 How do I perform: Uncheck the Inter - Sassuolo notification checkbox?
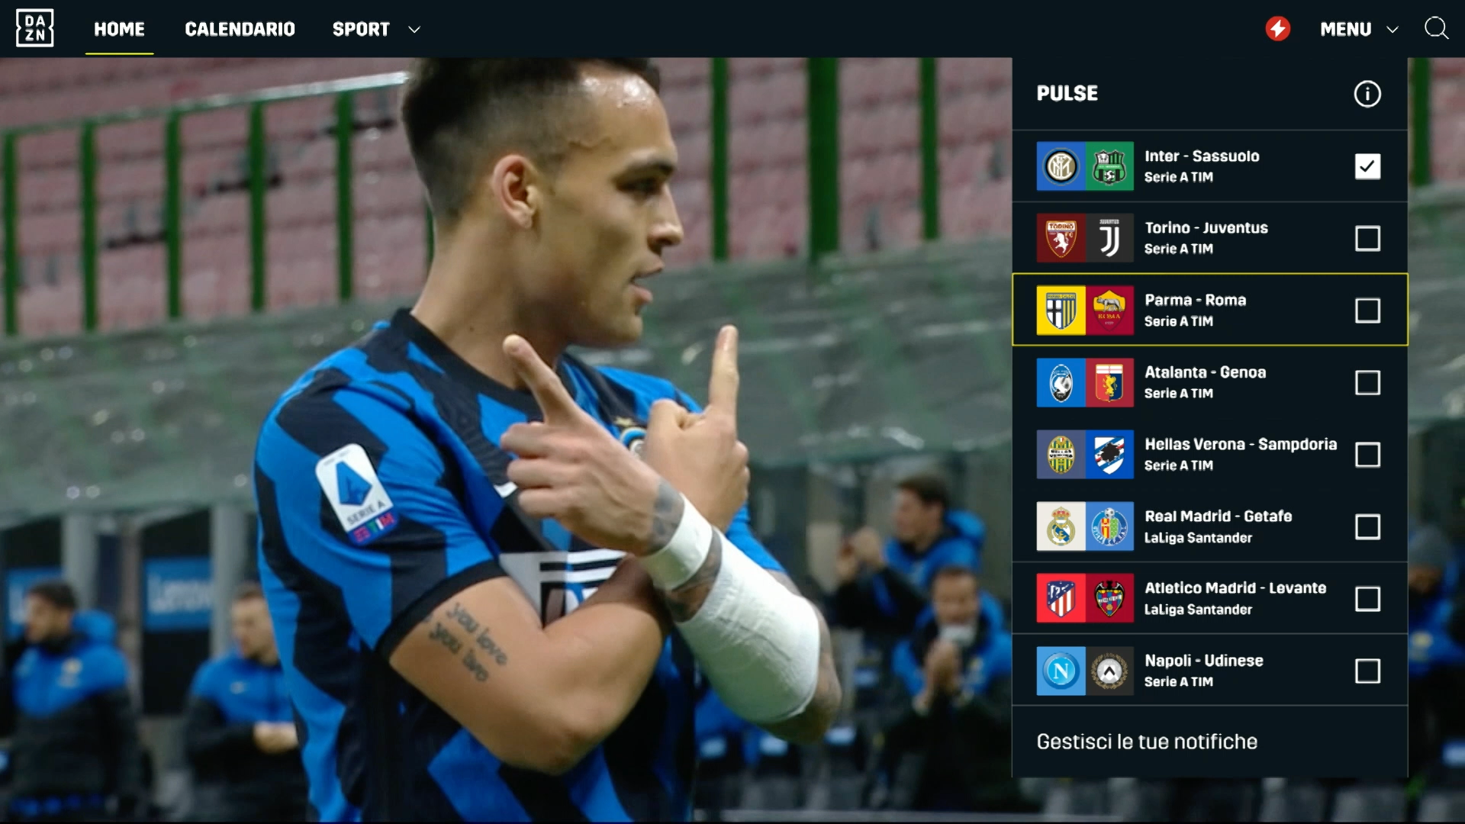pyautogui.click(x=1367, y=166)
